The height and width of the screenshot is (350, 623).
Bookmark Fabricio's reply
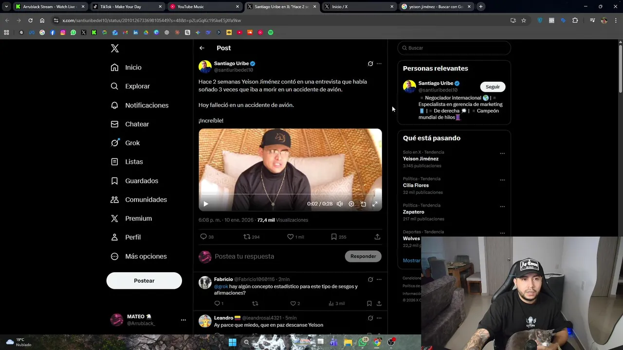point(369,303)
